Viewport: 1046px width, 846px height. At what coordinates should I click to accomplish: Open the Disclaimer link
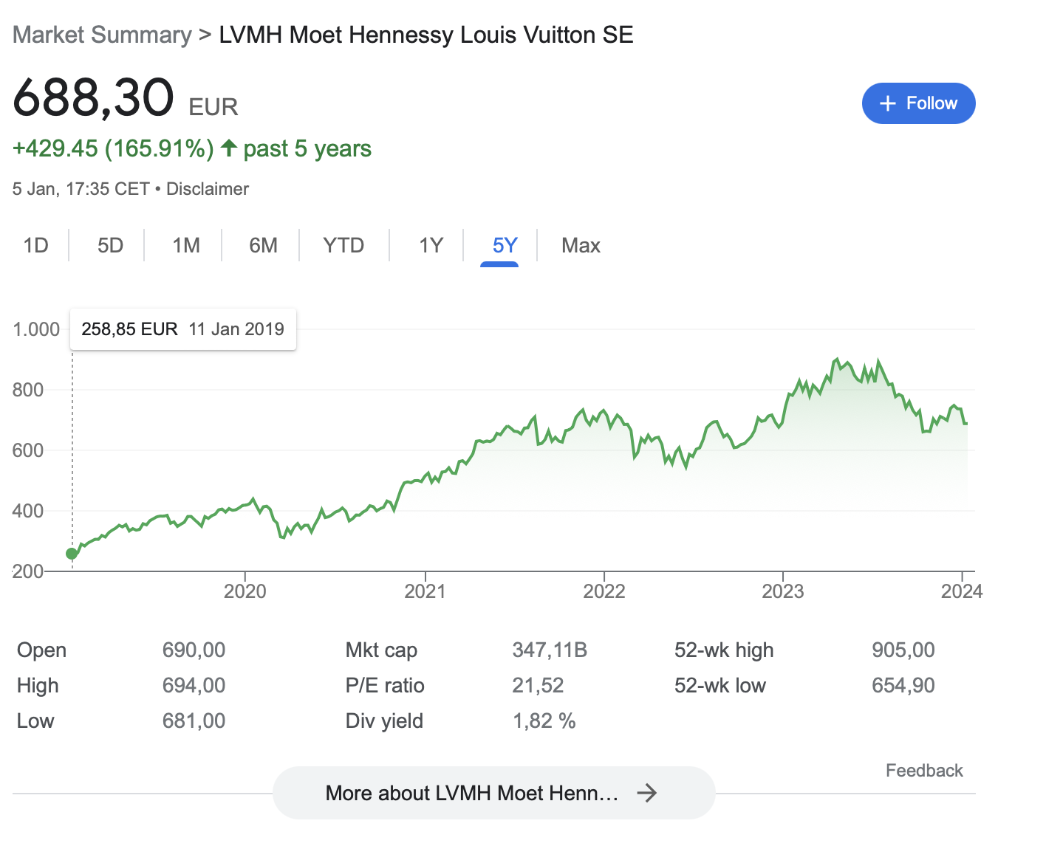pos(208,189)
